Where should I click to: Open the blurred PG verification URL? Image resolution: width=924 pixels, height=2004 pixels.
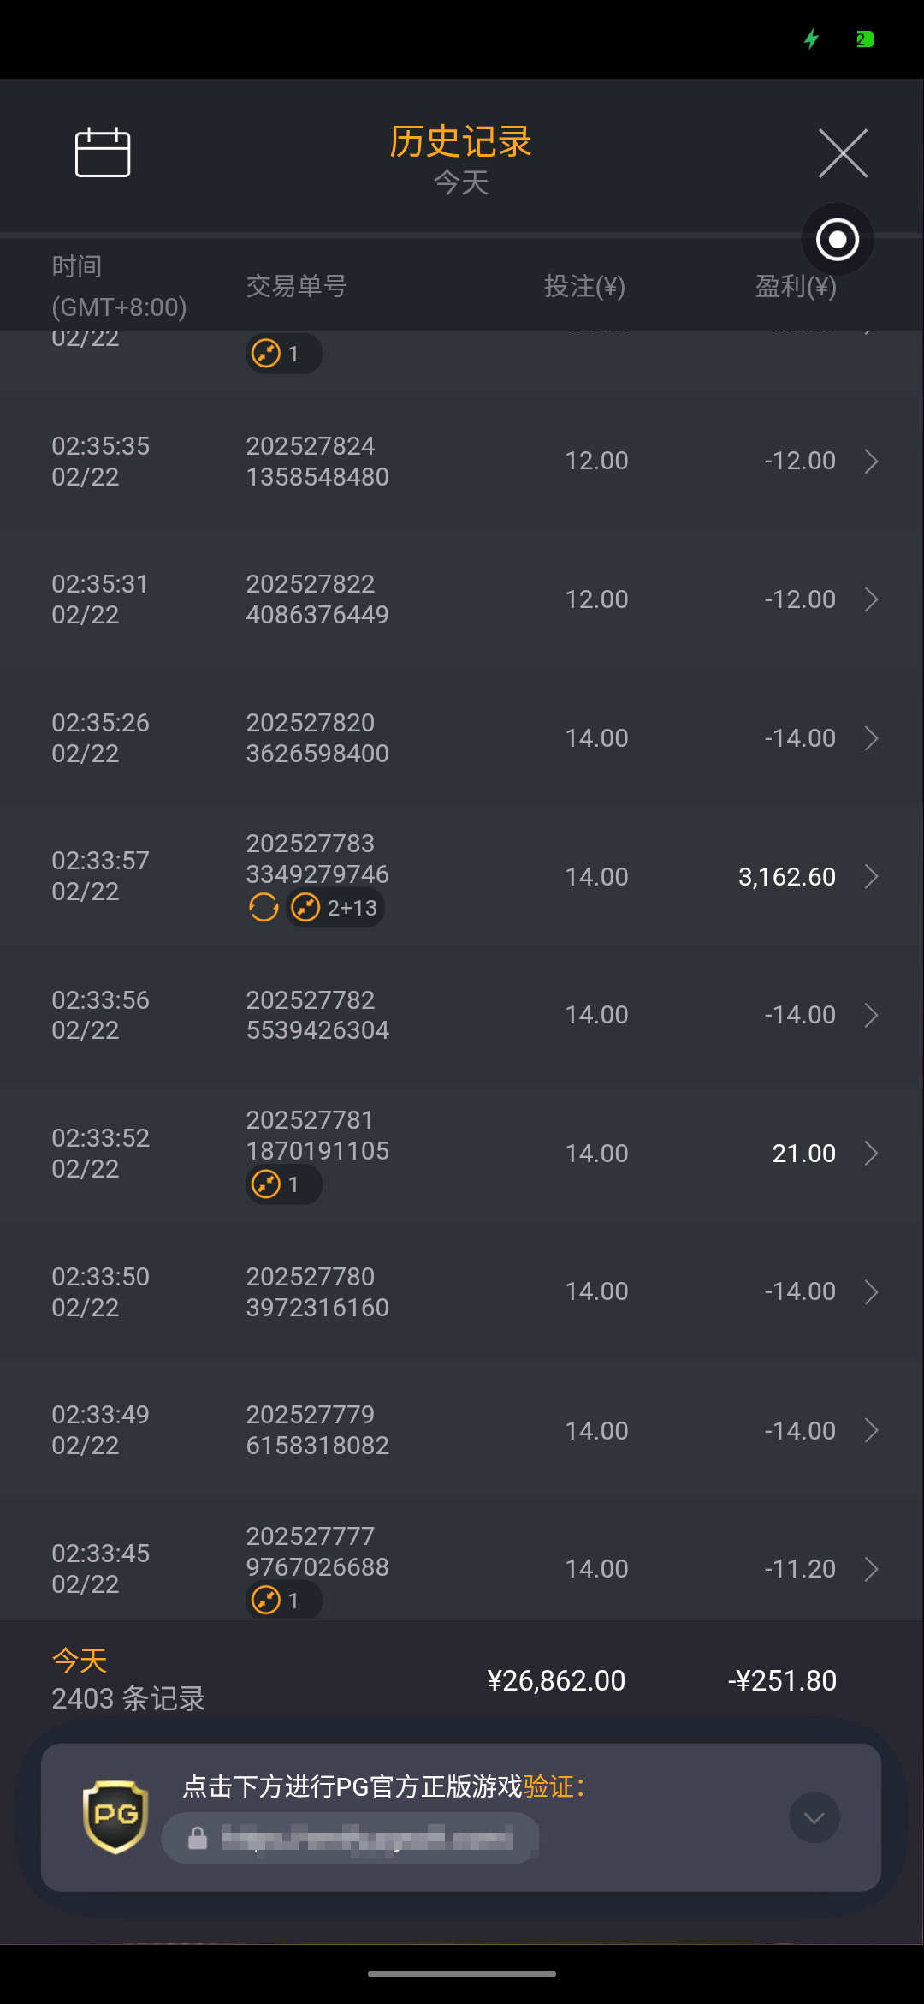(368, 1838)
